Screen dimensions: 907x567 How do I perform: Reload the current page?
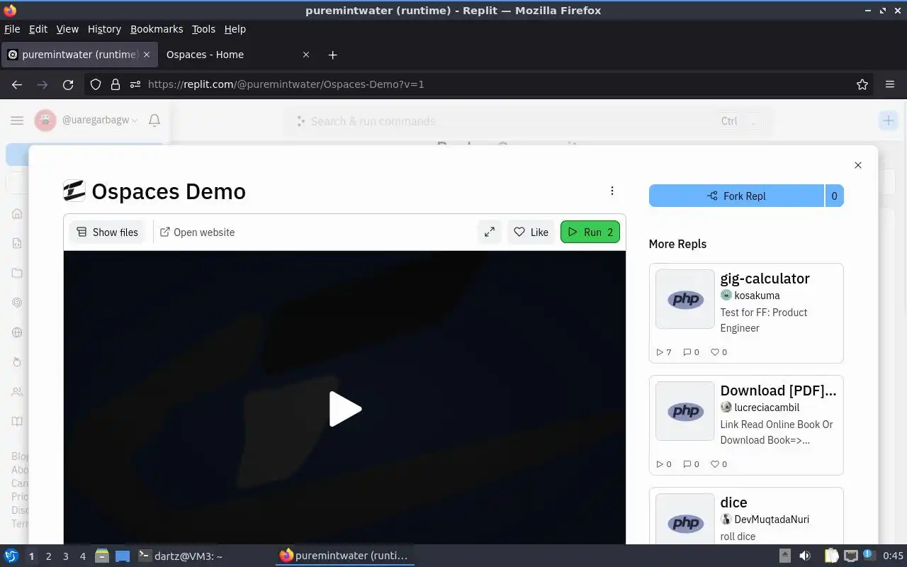click(68, 84)
